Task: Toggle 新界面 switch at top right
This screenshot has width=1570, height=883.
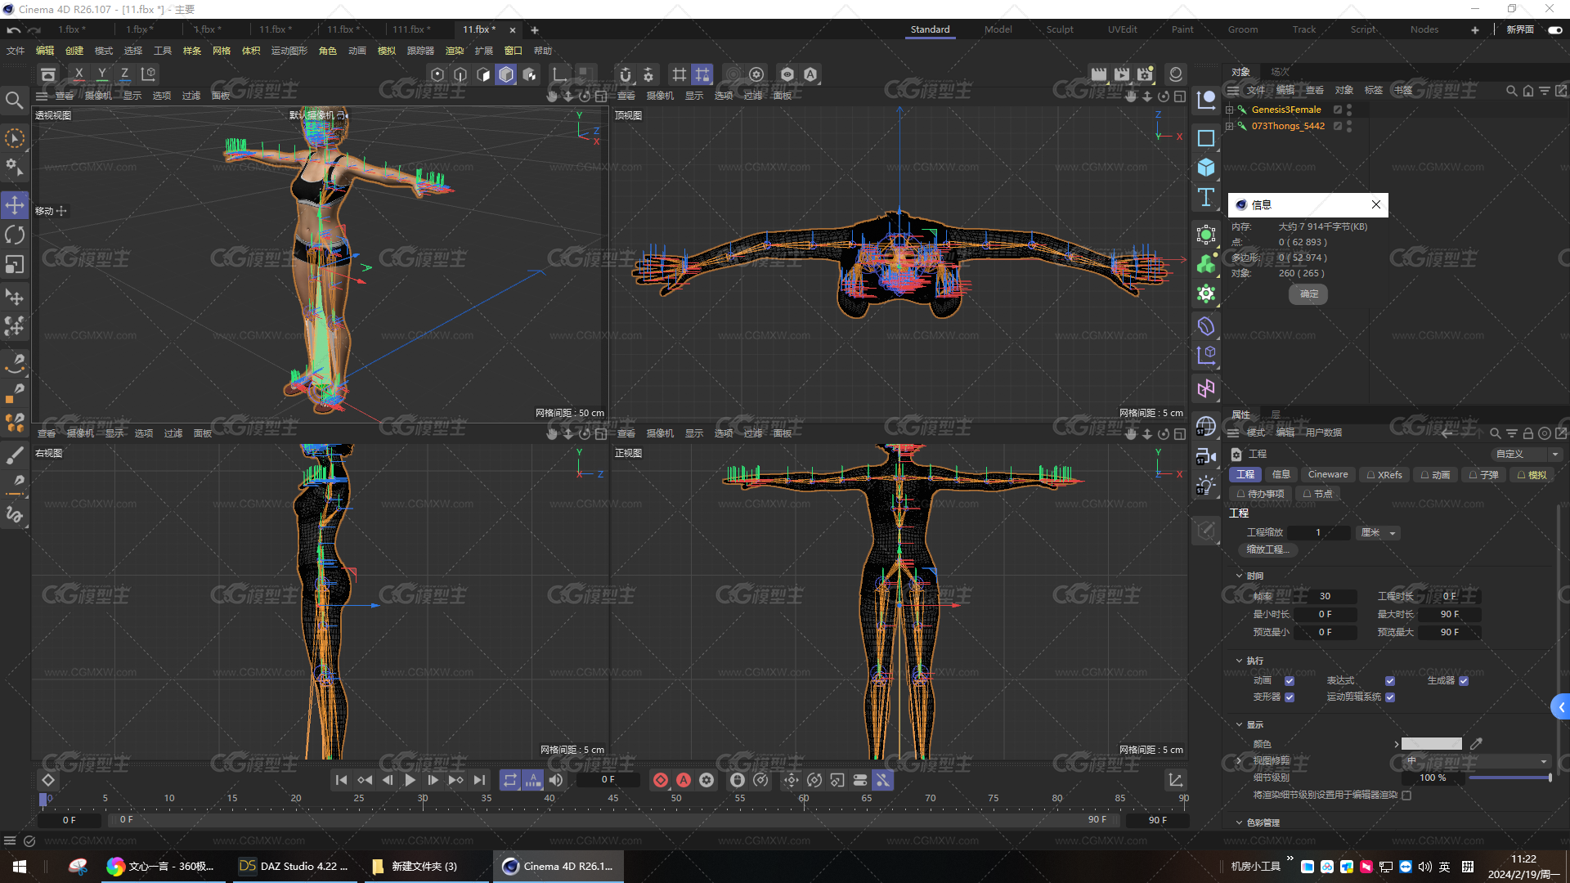Action: pyautogui.click(x=1554, y=29)
